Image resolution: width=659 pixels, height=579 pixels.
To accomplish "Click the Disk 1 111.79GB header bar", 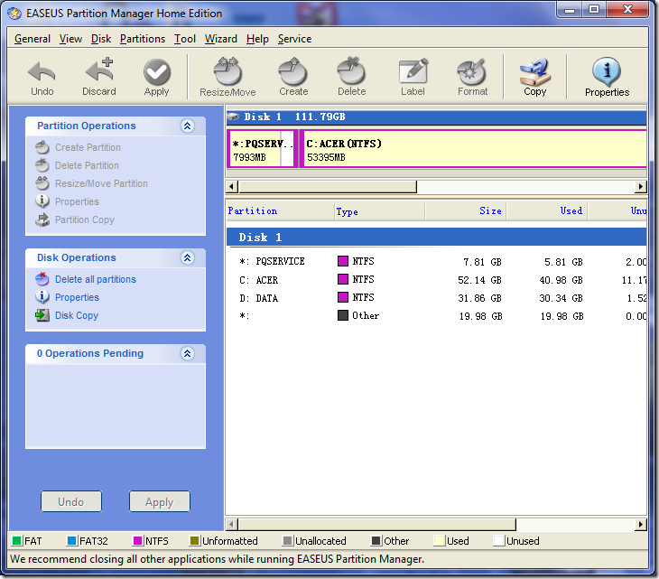I will pyautogui.click(x=437, y=117).
